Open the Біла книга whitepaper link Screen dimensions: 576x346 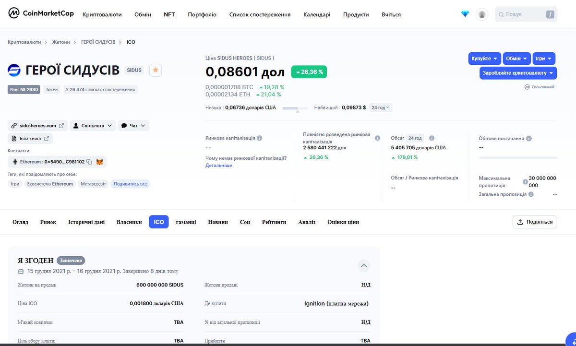click(x=30, y=139)
